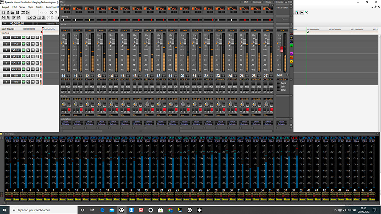
Task: Click the first toolbar icon in the second row
Action: [3, 18]
